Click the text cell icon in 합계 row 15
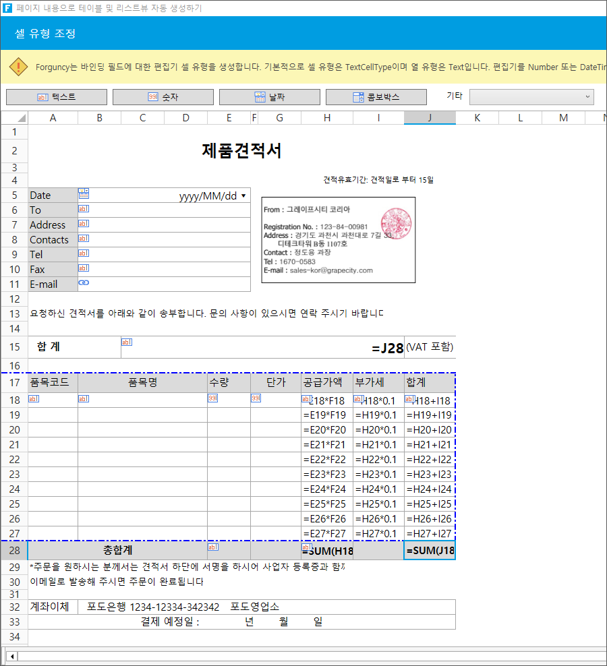The height and width of the screenshot is (666, 607). [x=127, y=342]
